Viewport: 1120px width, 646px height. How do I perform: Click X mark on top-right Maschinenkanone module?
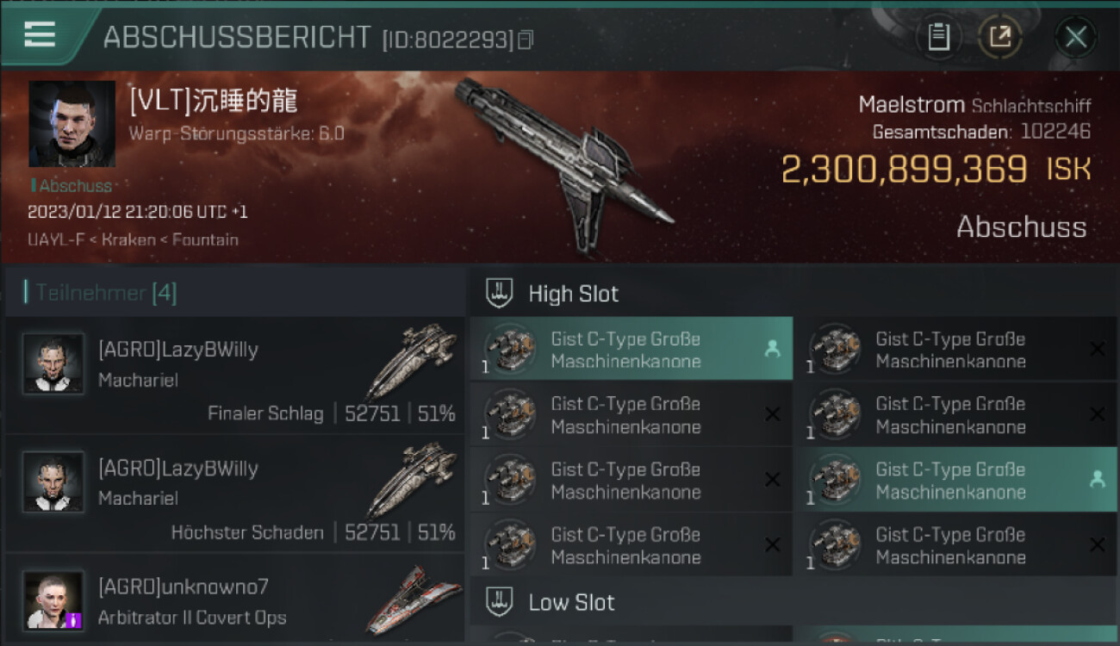coord(1097,349)
